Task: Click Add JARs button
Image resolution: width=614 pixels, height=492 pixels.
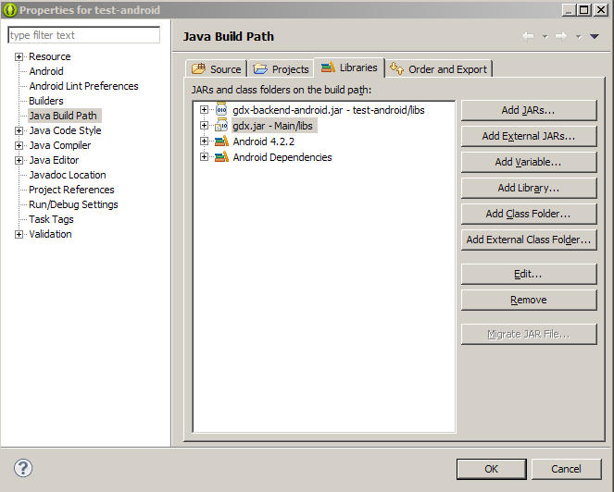Action: [x=529, y=110]
